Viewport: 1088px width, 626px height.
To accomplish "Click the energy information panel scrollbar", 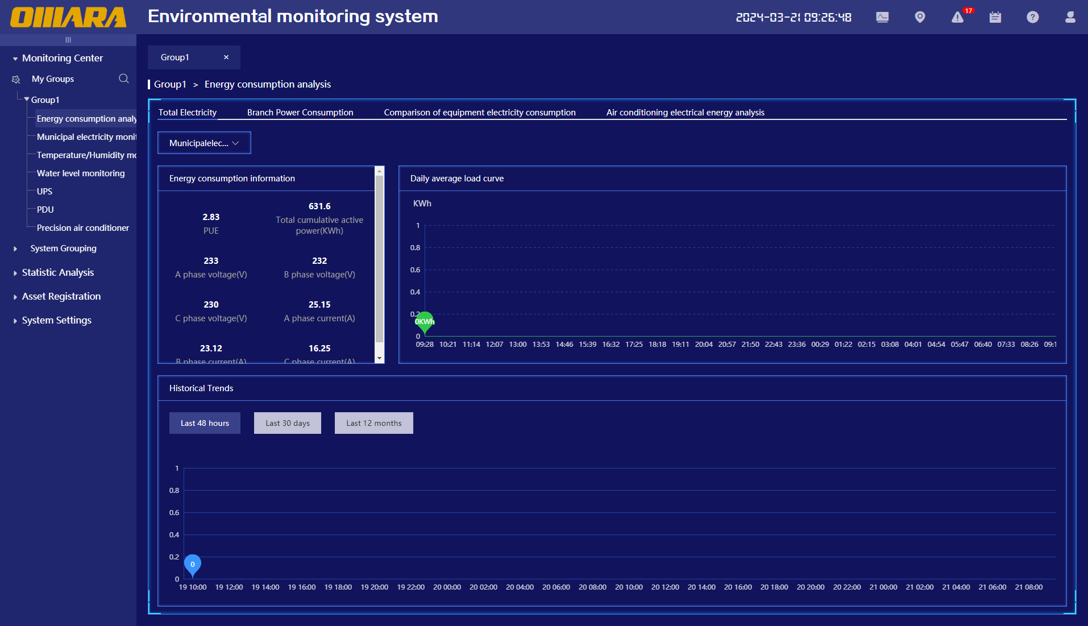I will coord(379,262).
